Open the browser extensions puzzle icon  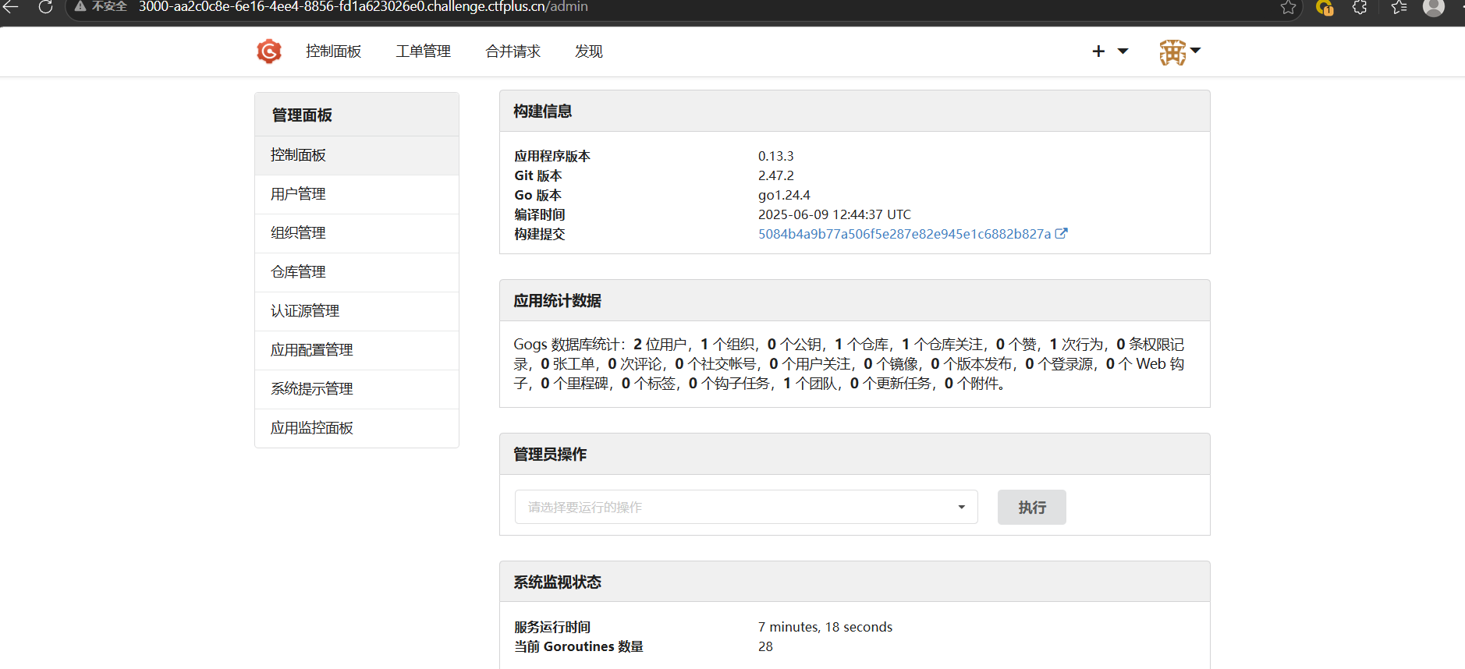(x=1360, y=8)
